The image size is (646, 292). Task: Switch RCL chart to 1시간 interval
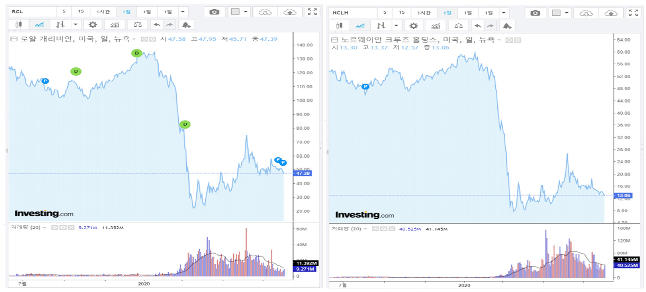[103, 12]
